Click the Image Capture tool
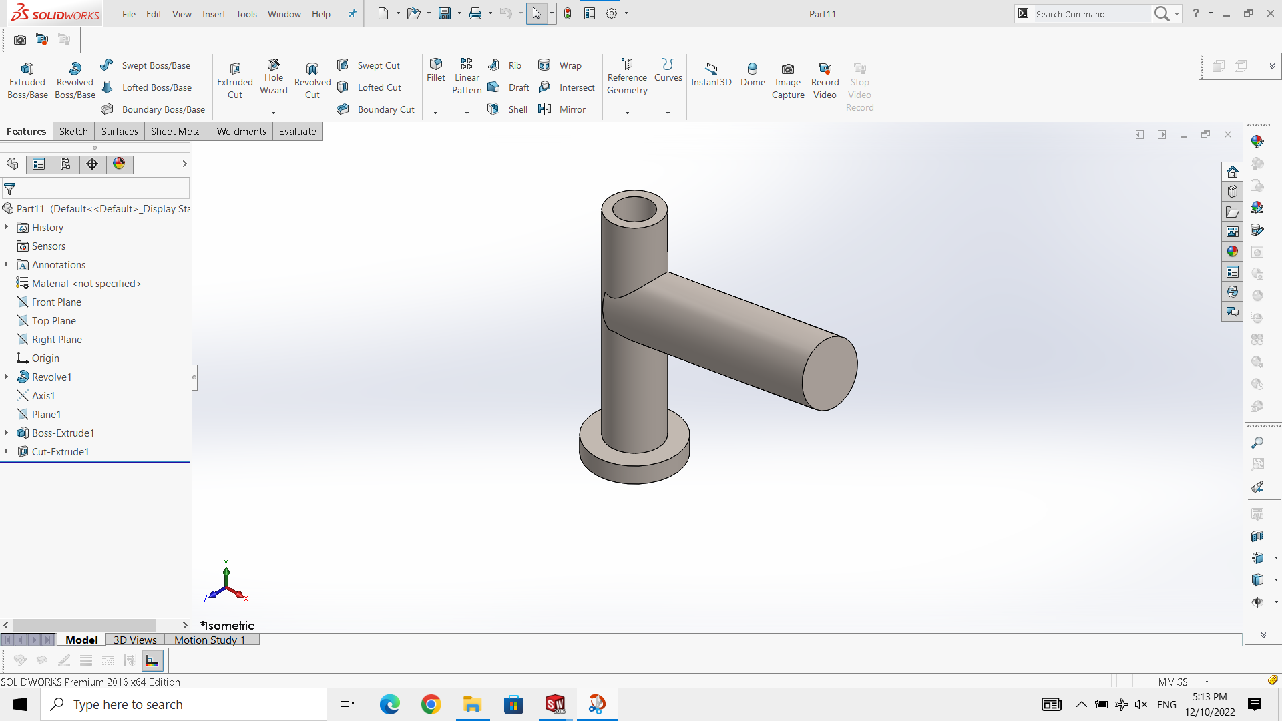The width and height of the screenshot is (1282, 721). pos(788,81)
